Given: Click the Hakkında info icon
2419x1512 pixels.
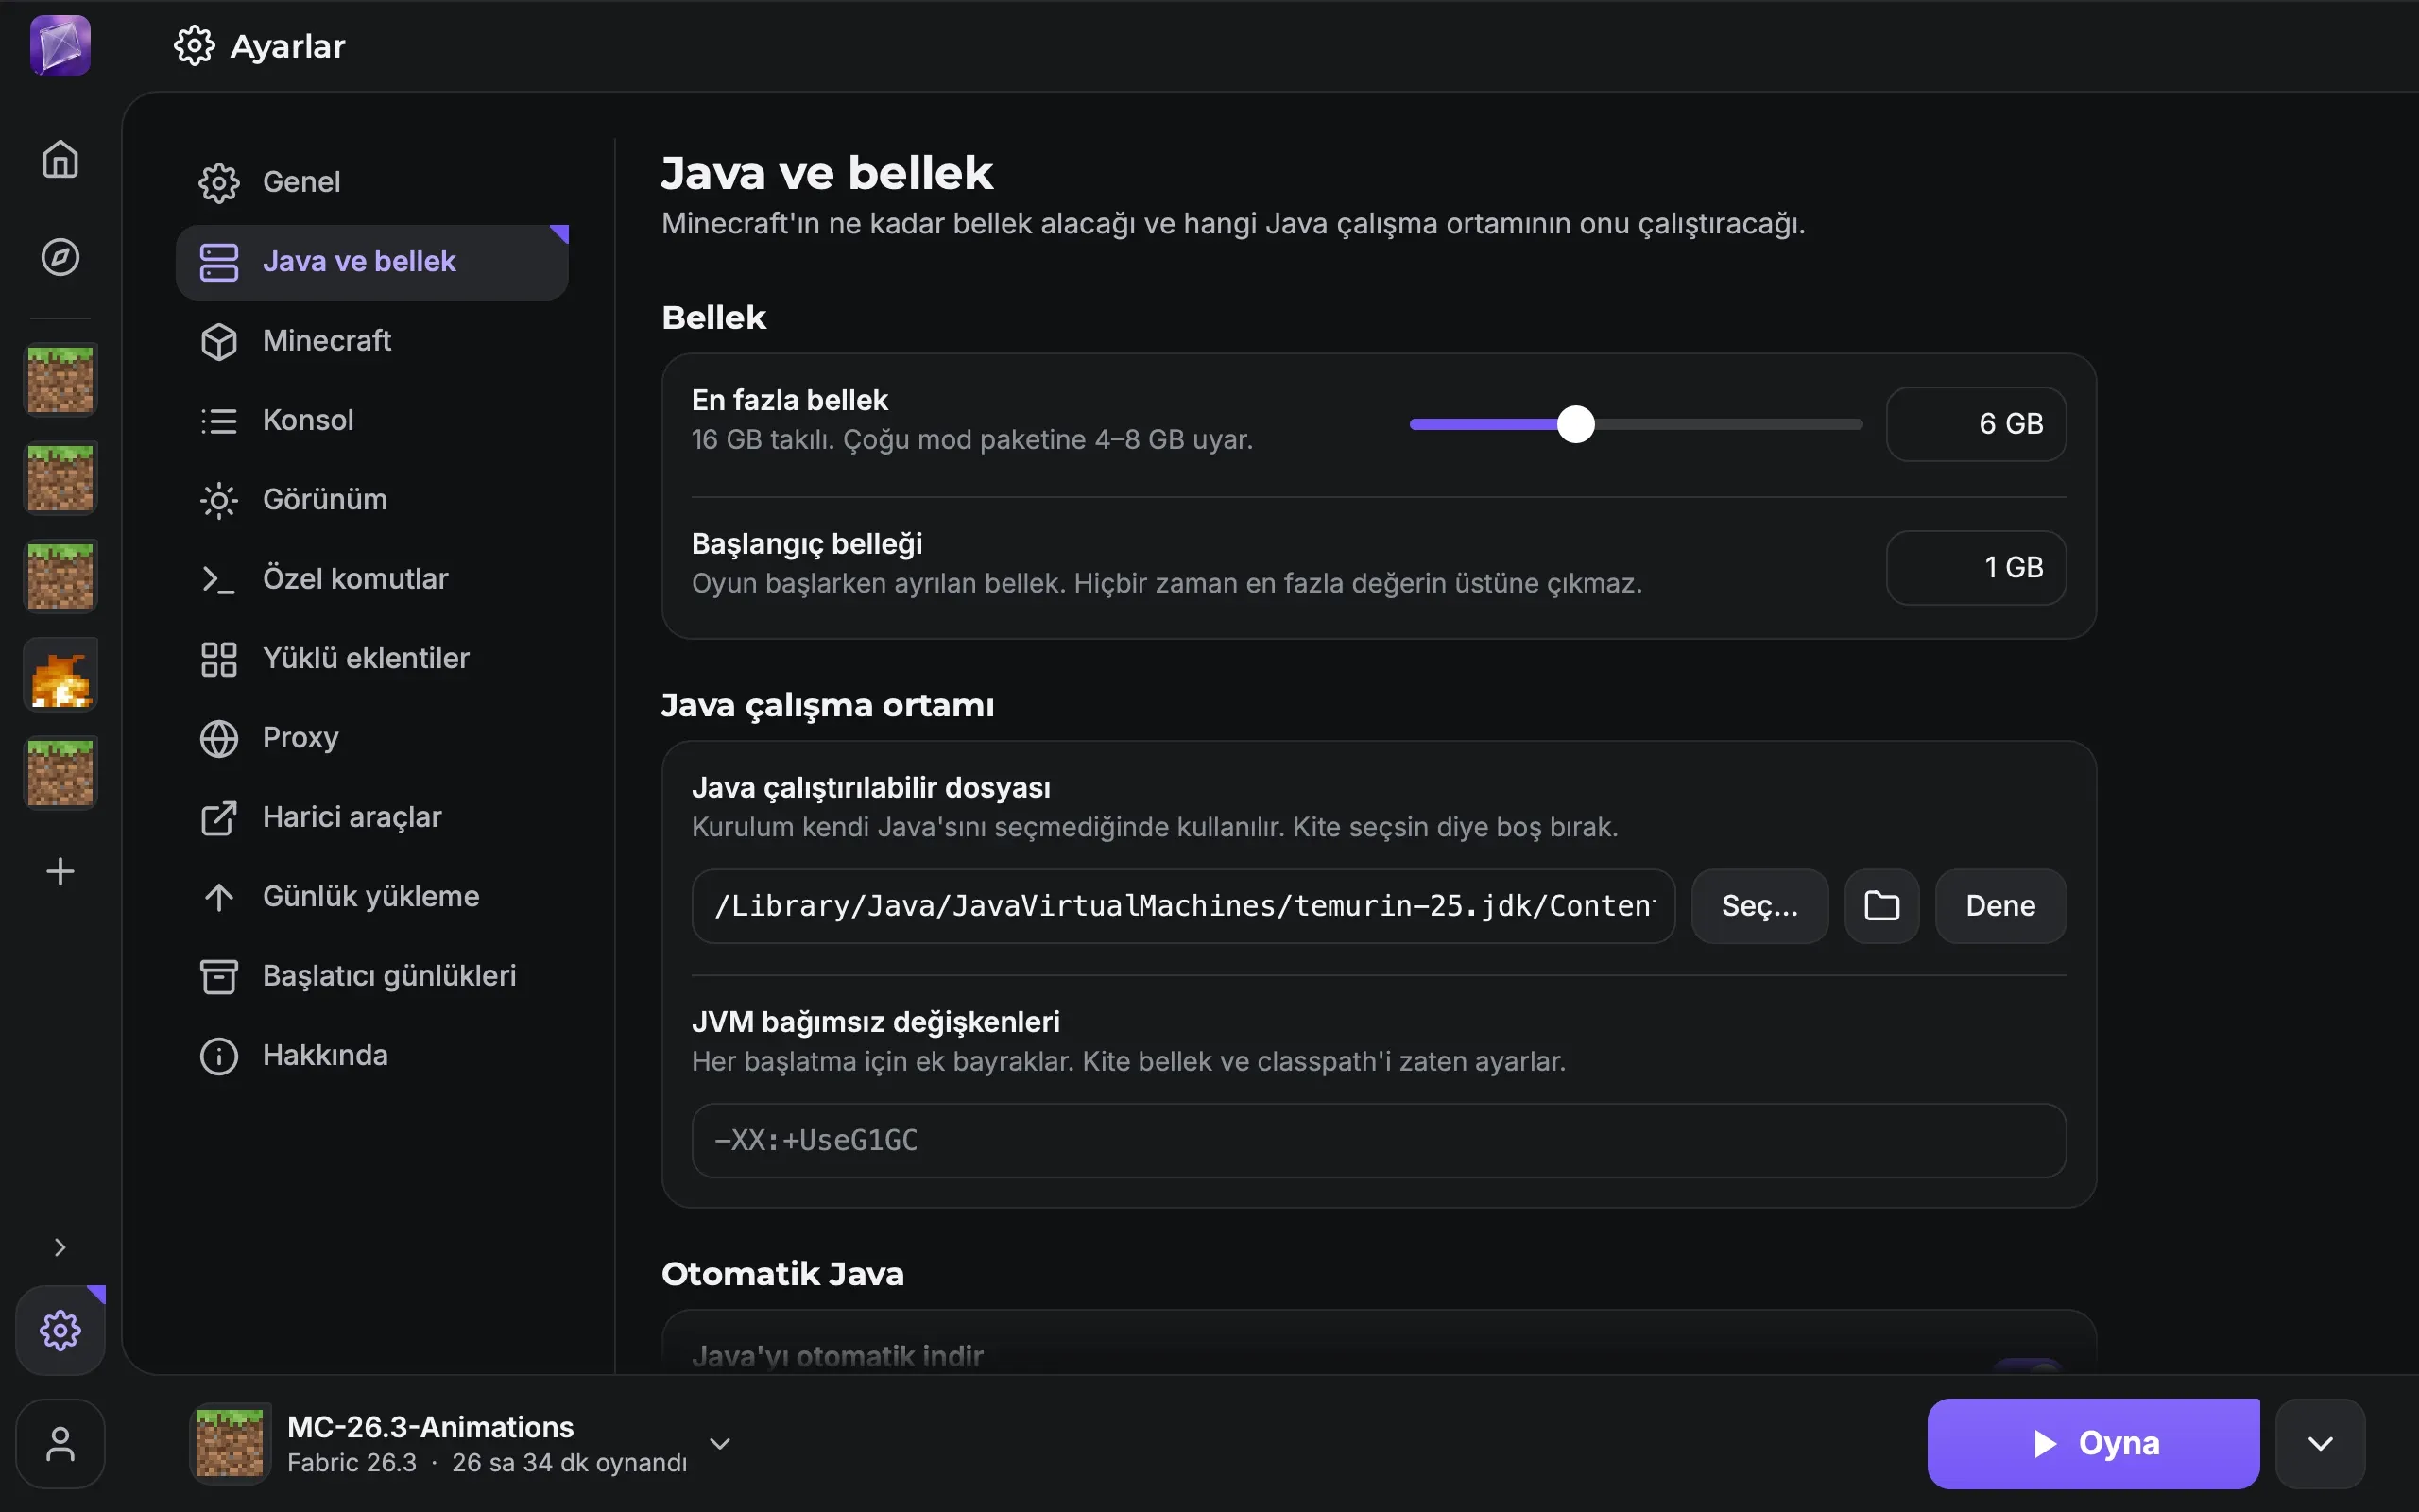Looking at the screenshot, I should tap(219, 1056).
